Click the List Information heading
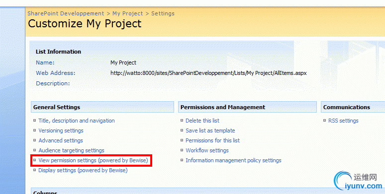 point(58,52)
